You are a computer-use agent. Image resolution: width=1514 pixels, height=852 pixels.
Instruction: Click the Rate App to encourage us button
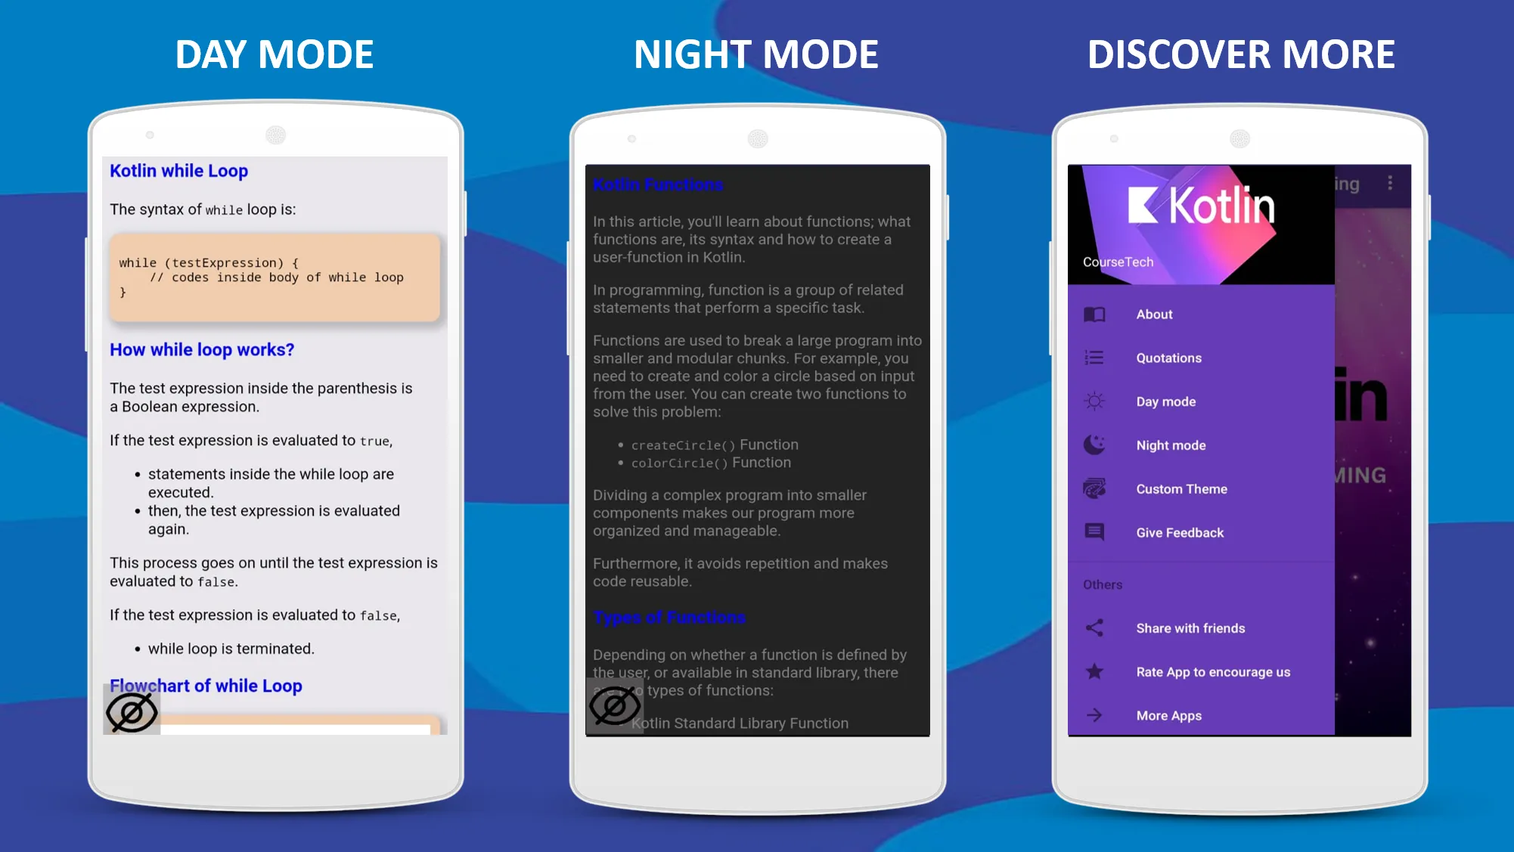pos(1212,671)
